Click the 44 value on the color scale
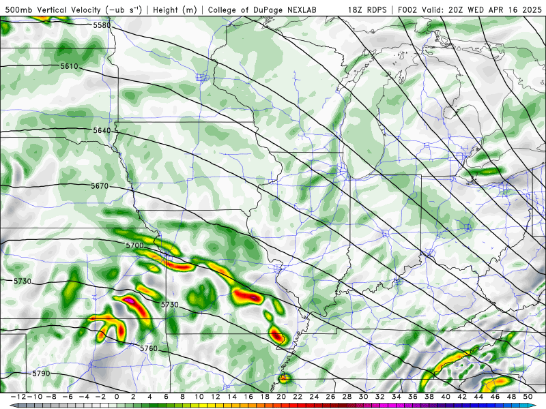This screenshot has width=546, height=409. 479,397
